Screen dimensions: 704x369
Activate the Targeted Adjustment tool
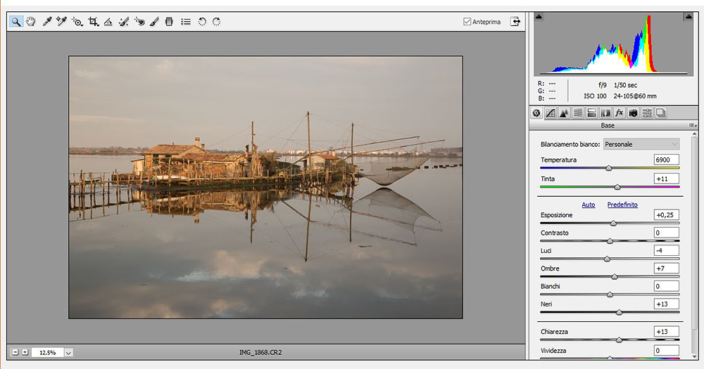click(76, 22)
